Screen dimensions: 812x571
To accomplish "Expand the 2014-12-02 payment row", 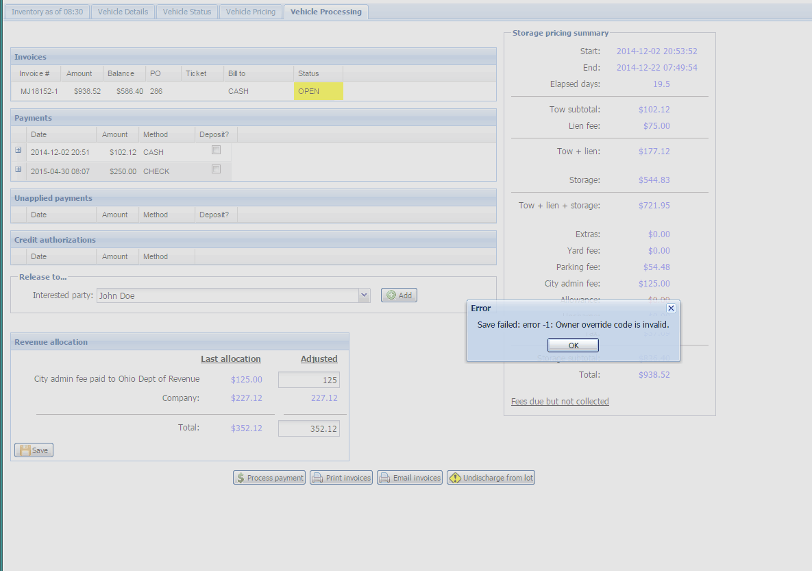I will [x=19, y=150].
